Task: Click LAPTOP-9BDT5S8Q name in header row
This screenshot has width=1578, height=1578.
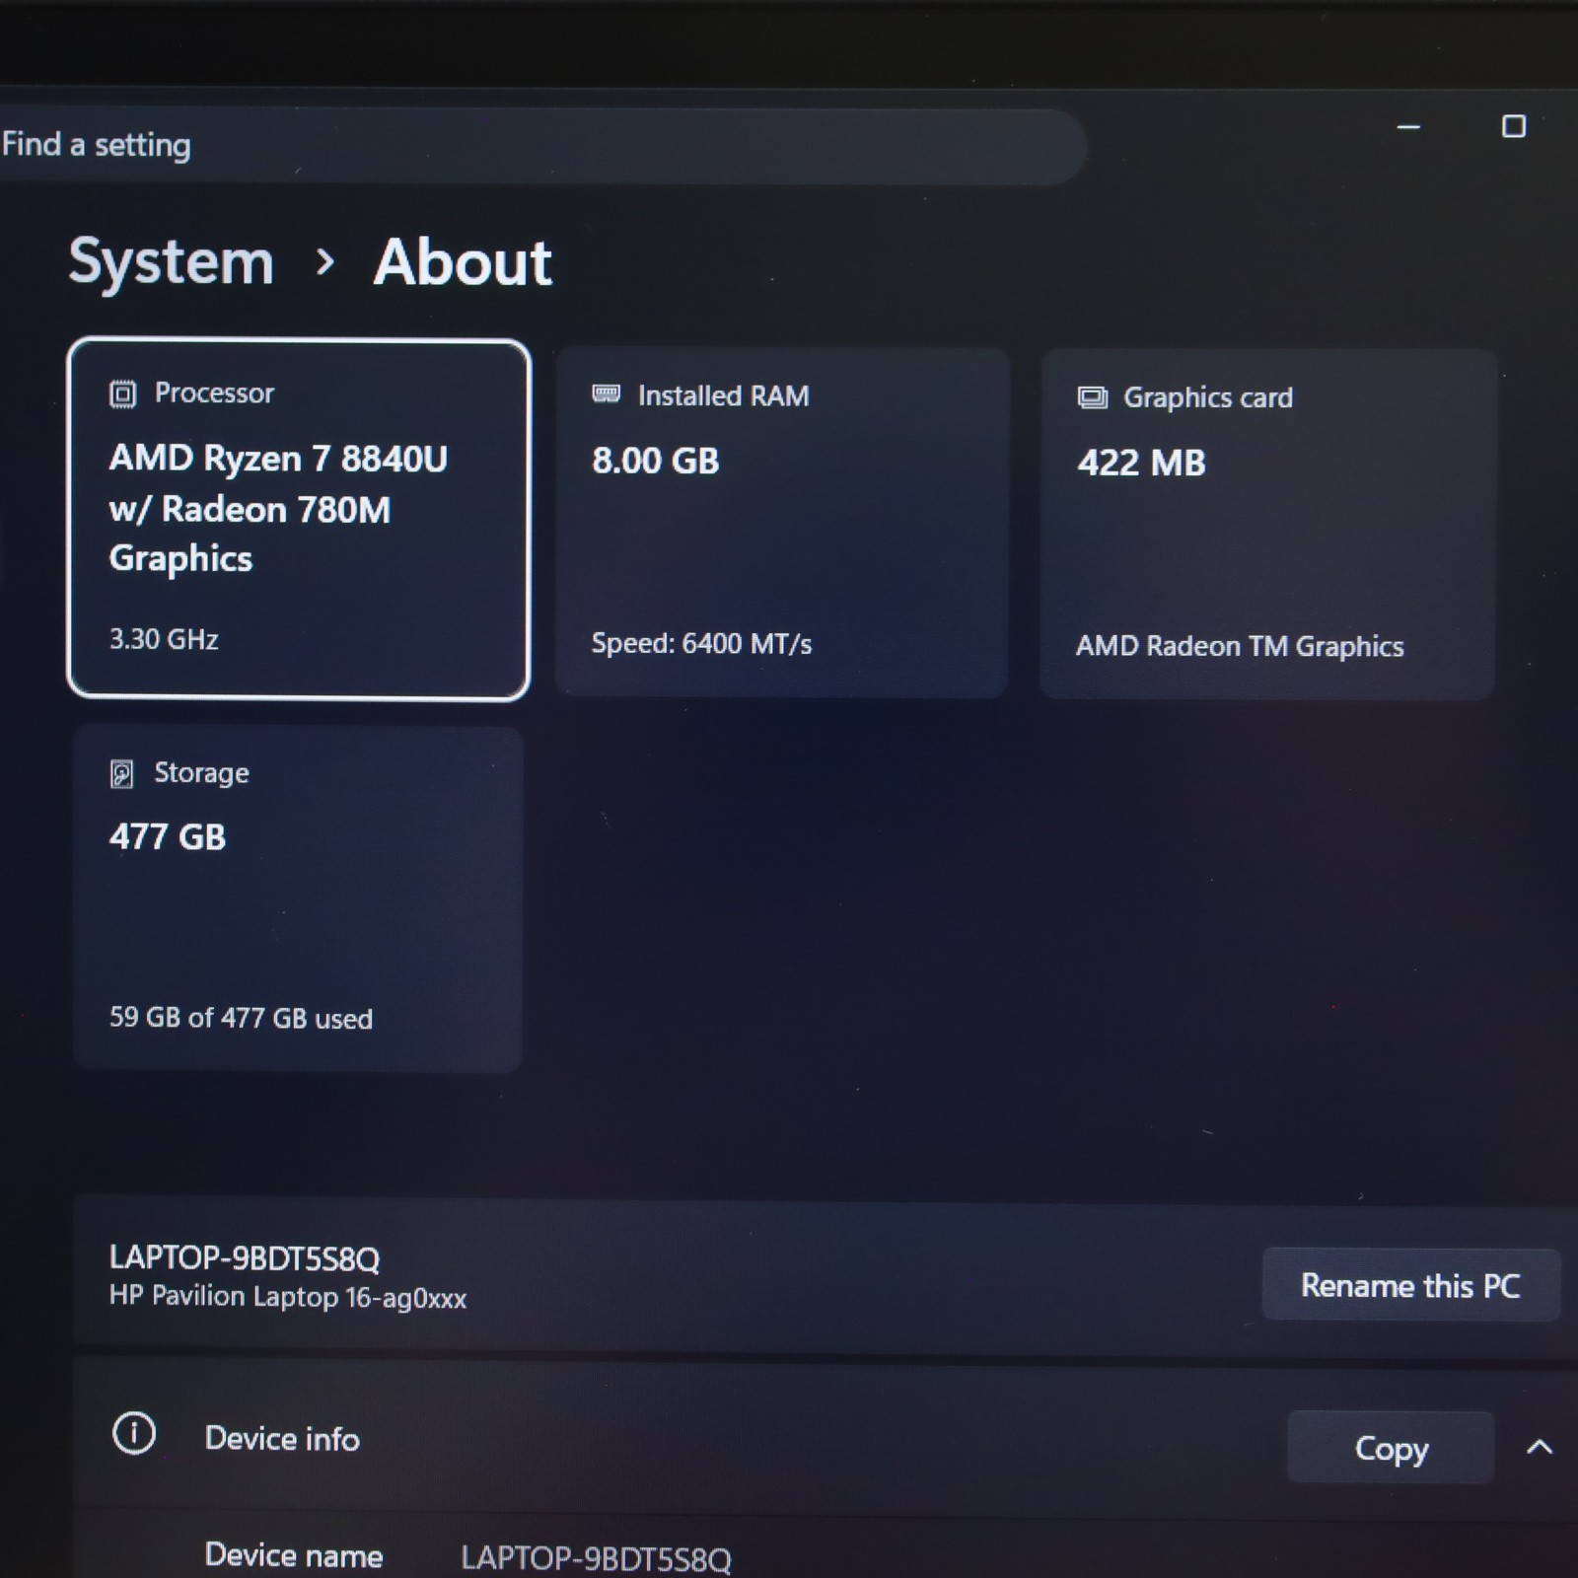Action: coord(245,1258)
